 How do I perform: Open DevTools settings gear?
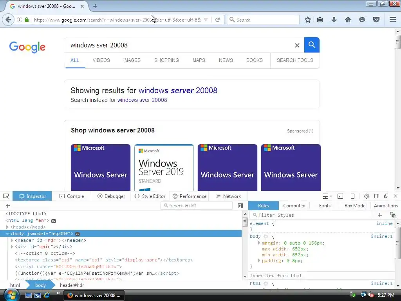pos(367,196)
